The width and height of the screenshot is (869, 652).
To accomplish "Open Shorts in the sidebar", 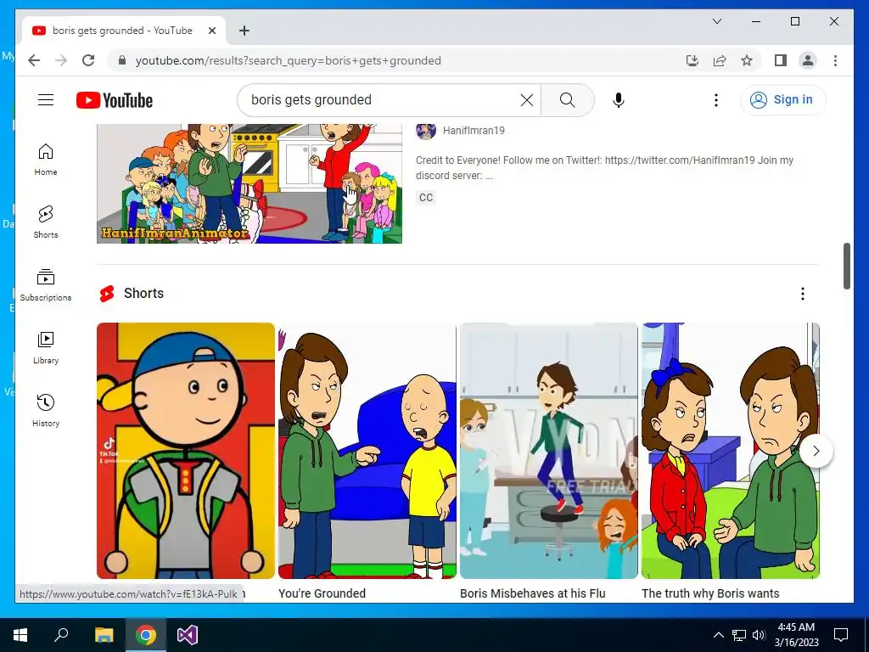I will [46, 222].
